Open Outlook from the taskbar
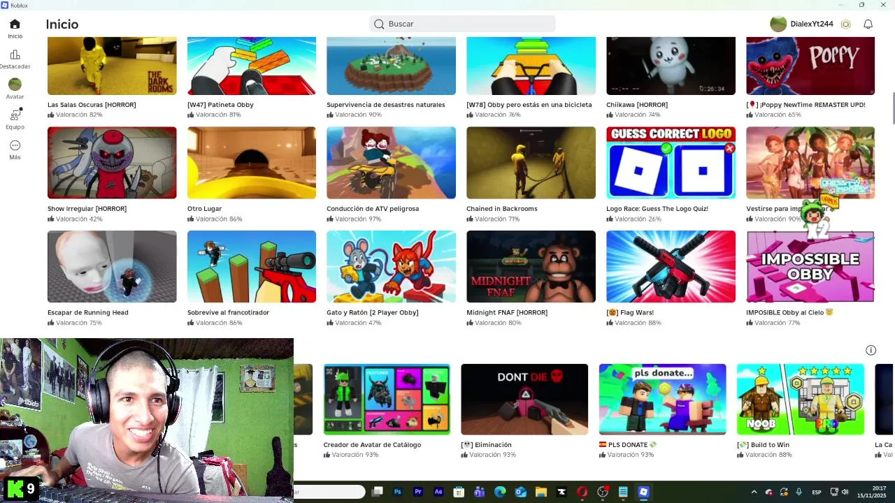895x503 pixels. pyautogui.click(x=520, y=492)
